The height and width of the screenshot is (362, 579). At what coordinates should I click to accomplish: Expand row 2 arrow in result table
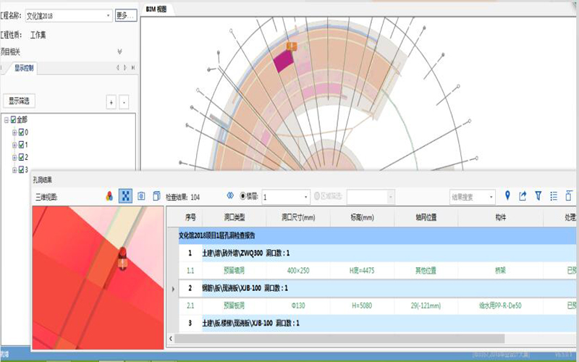173,288
